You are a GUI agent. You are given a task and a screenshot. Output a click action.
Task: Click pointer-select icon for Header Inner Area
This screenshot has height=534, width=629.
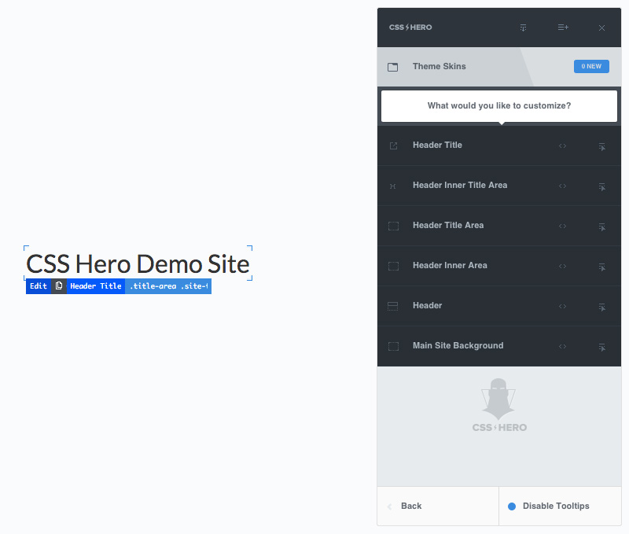601,267
